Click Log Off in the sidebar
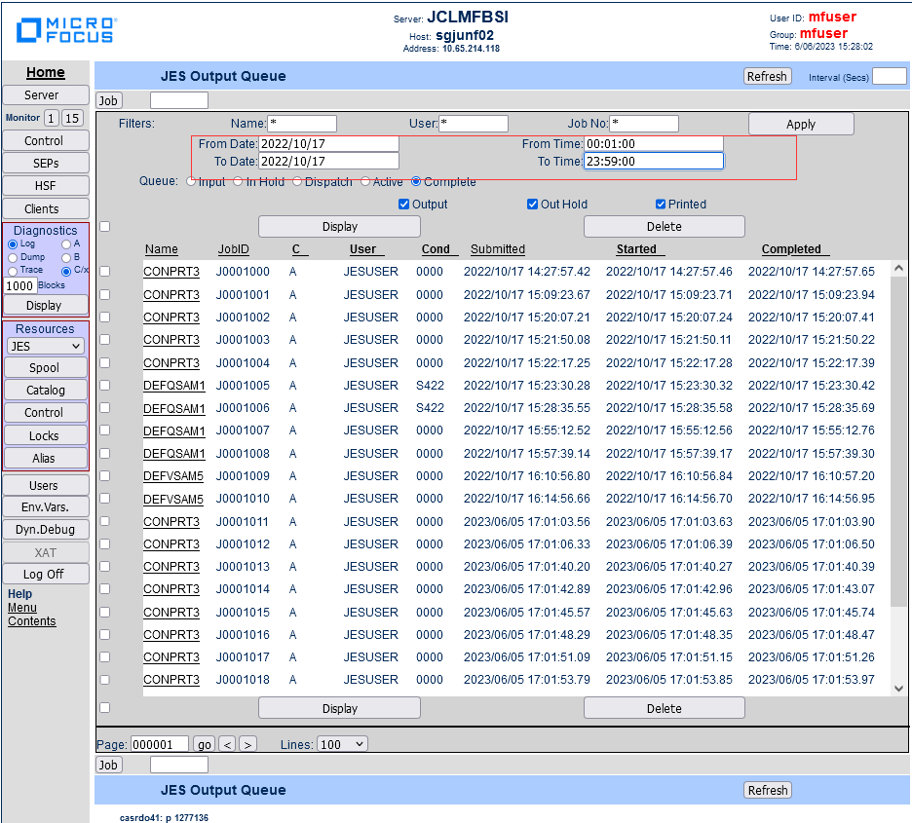912x823 pixels. (x=45, y=574)
